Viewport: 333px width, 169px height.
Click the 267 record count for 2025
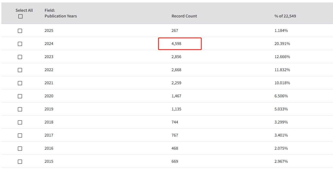click(x=175, y=31)
